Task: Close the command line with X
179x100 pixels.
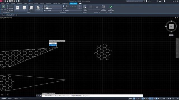Action: pyautogui.click(x=38, y=96)
